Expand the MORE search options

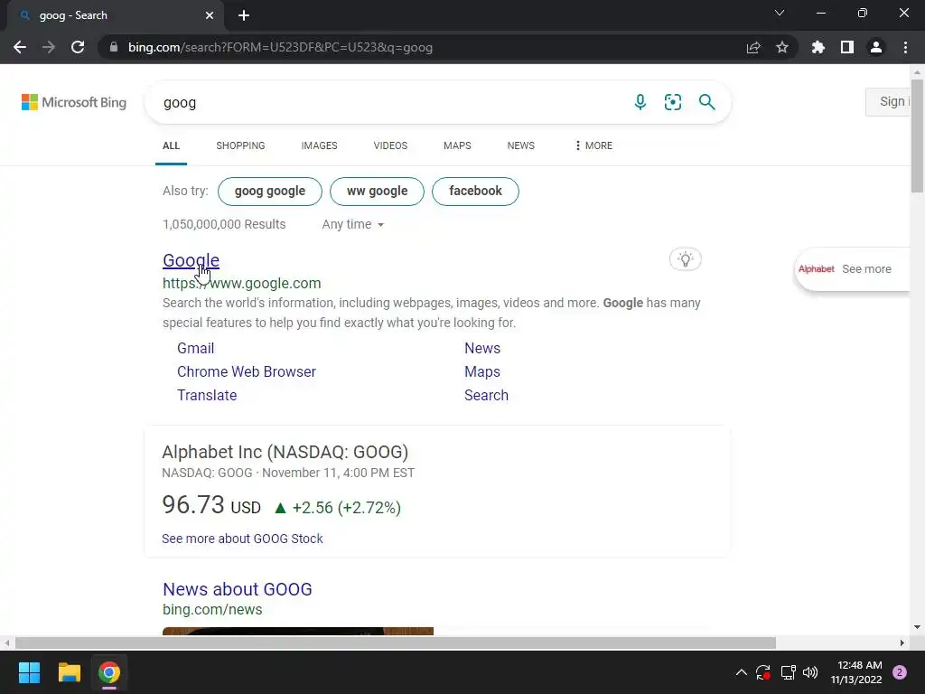click(x=594, y=145)
